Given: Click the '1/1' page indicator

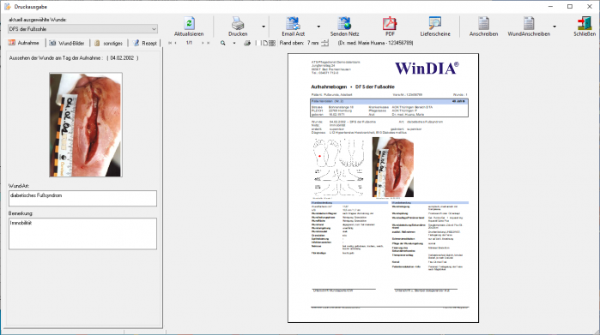Looking at the screenshot, I should (x=189, y=43).
